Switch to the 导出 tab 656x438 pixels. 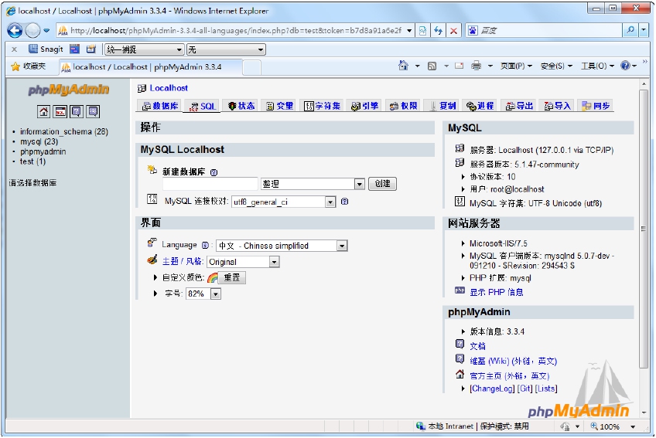519,106
